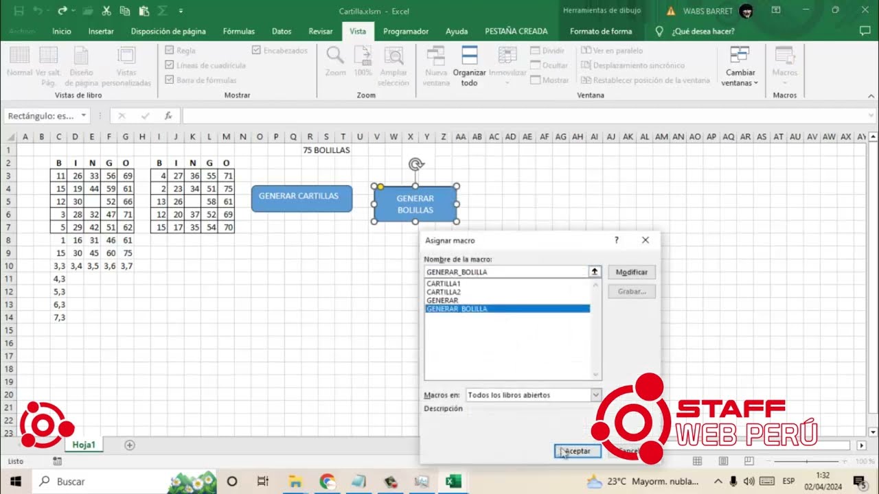Open the Customize Quick Access Toolbar dropdown
Screen dimensions: 879x494
181,10
